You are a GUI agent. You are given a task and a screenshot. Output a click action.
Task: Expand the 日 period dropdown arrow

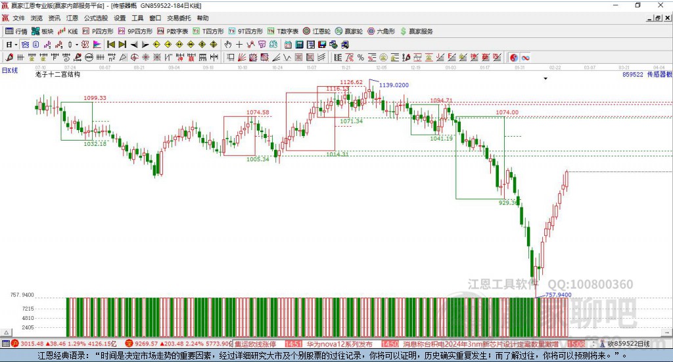point(16,45)
